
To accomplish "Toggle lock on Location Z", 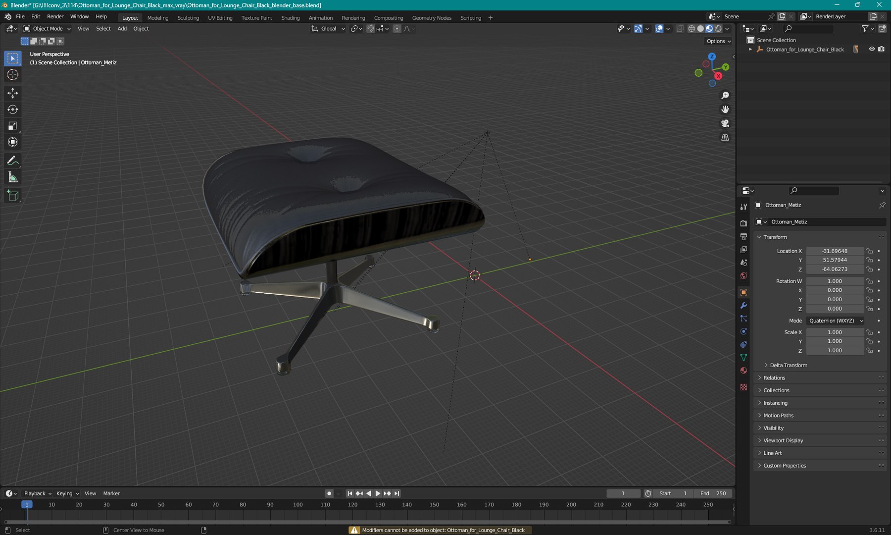I will (870, 269).
